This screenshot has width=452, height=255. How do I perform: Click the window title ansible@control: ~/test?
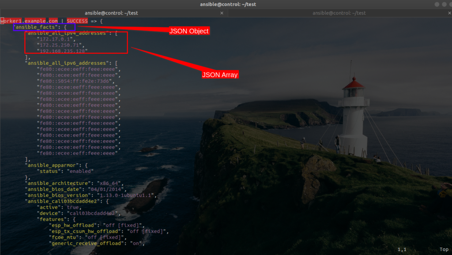pyautogui.click(x=228, y=4)
